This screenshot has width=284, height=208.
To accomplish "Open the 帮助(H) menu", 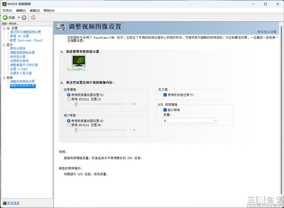I will (49, 11).
